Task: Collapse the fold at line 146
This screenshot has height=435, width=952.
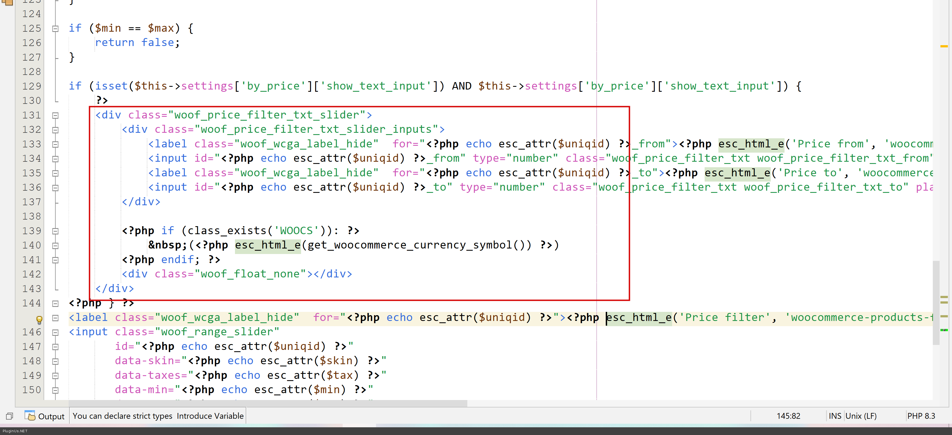Action: click(55, 332)
